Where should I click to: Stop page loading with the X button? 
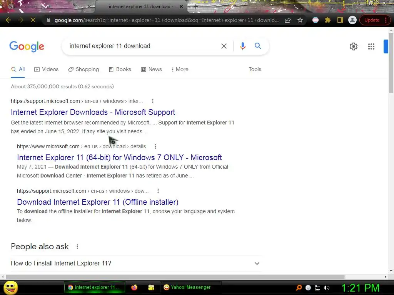coord(33,20)
